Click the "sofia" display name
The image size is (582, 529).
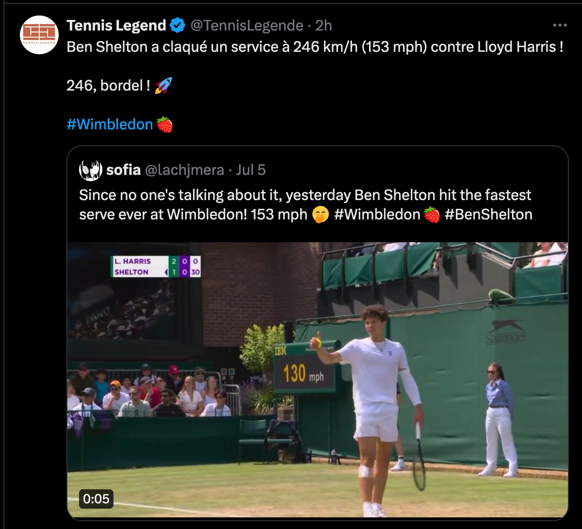[x=123, y=170]
